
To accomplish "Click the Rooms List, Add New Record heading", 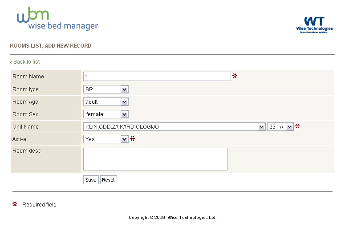I will point(51,46).
